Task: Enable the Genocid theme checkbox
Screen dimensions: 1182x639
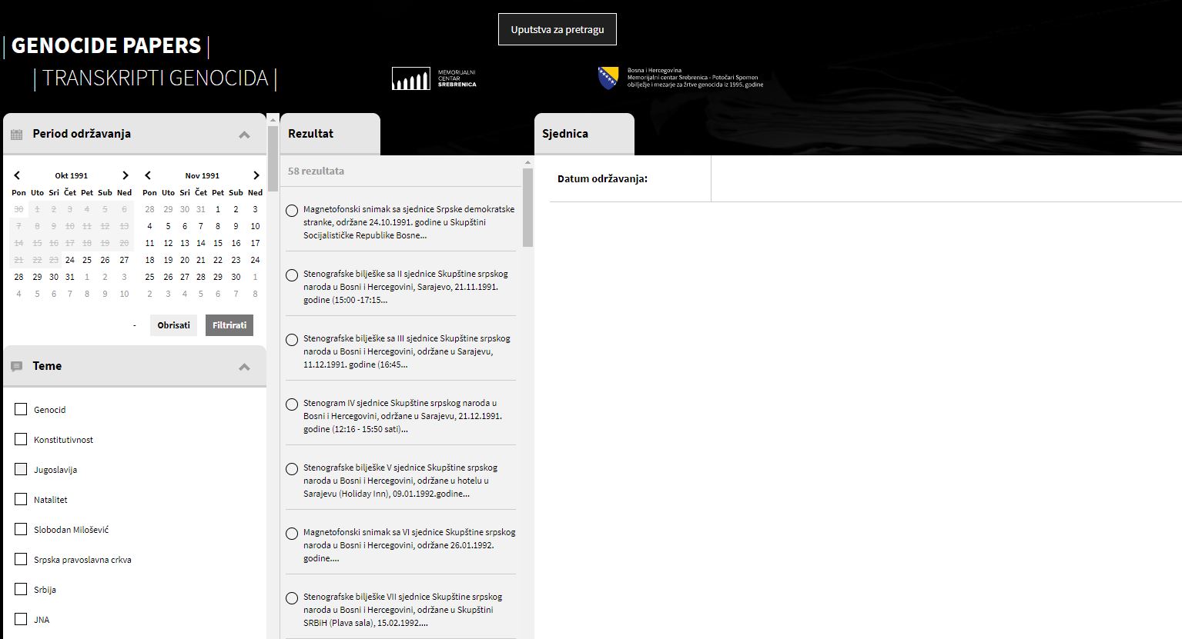Action: (21, 409)
